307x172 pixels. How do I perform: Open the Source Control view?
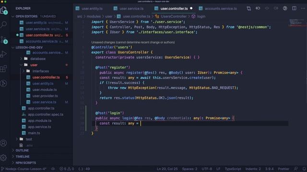[4, 40]
